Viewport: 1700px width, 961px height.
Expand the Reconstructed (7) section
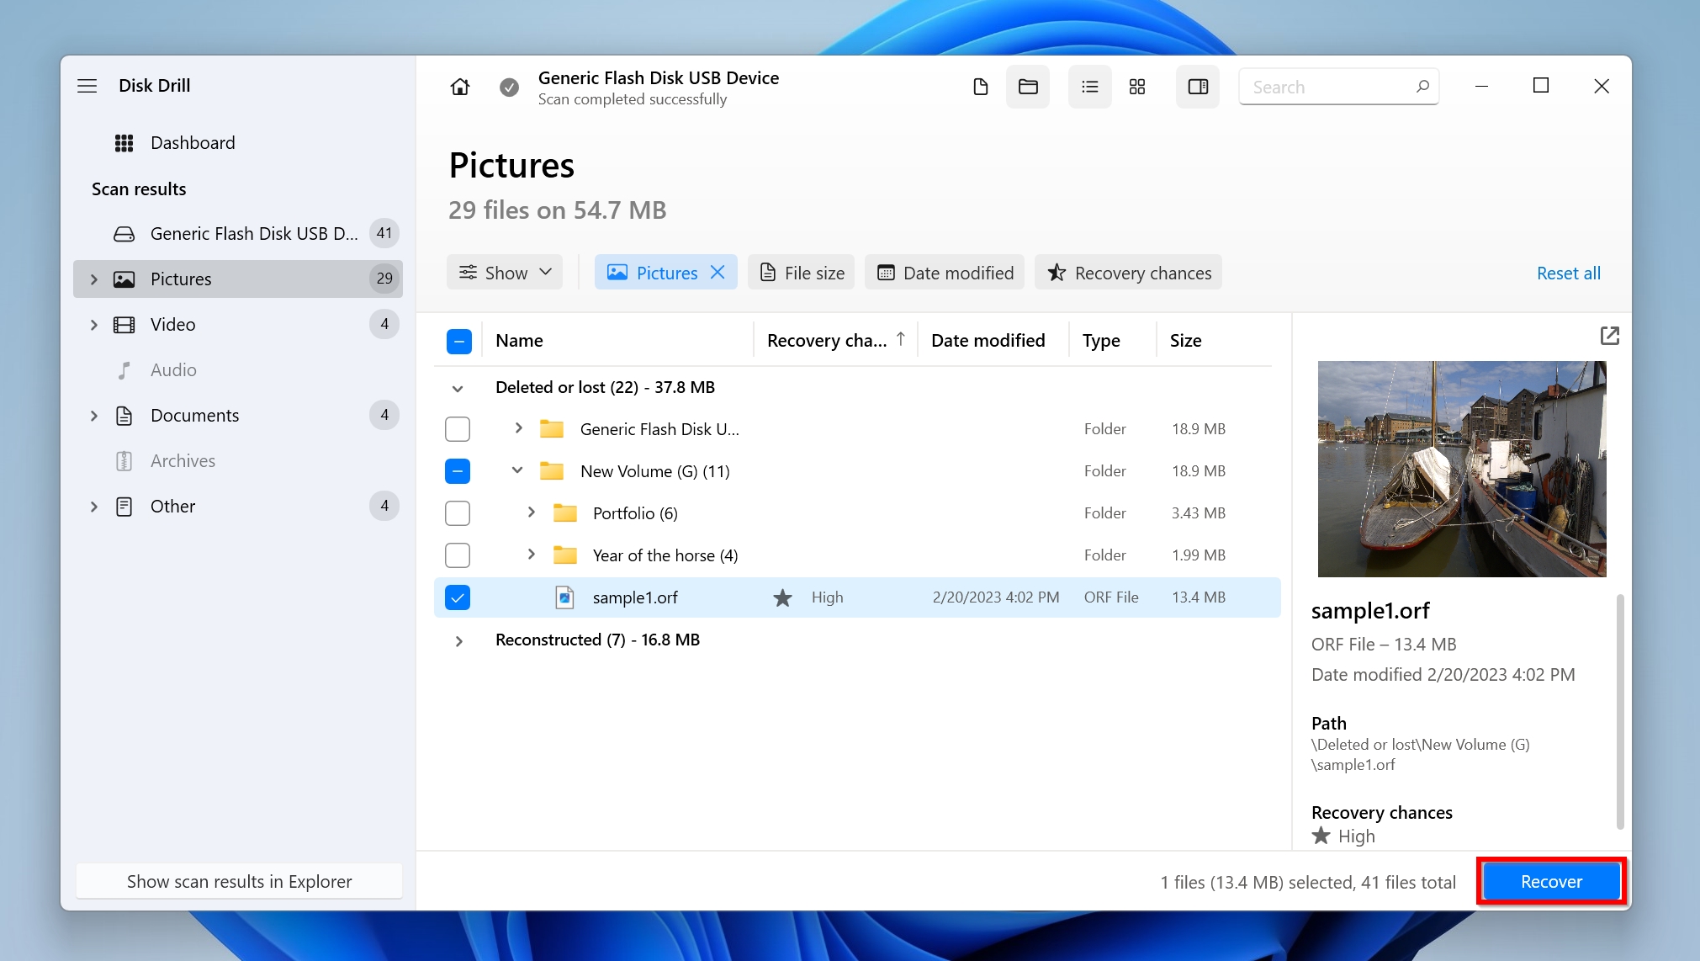pyautogui.click(x=459, y=639)
